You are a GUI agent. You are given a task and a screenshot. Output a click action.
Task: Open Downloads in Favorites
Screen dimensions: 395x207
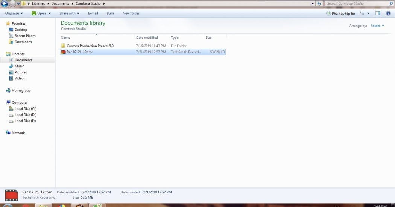tap(23, 42)
